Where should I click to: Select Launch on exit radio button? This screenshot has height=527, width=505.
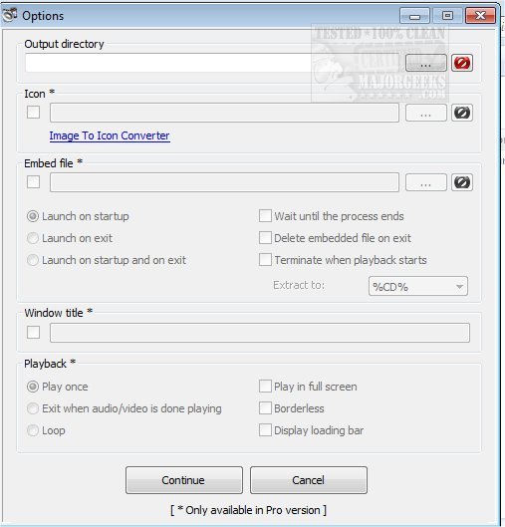pyautogui.click(x=33, y=238)
